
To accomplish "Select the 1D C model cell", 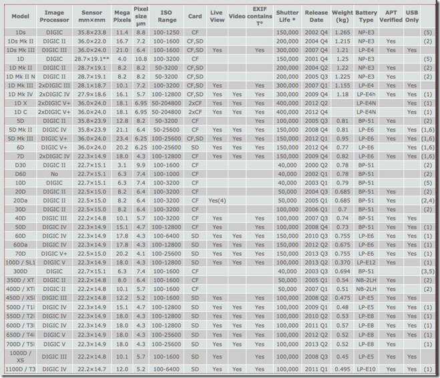I will click(x=21, y=112).
